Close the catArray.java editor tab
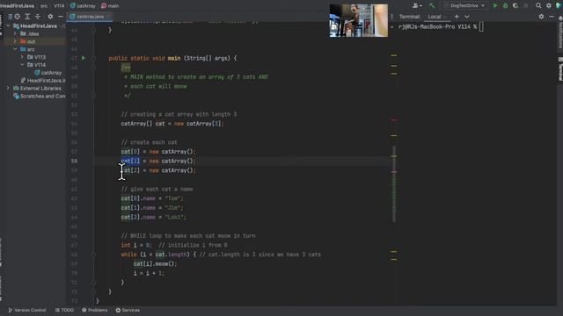The height and width of the screenshot is (316, 563). [107, 17]
